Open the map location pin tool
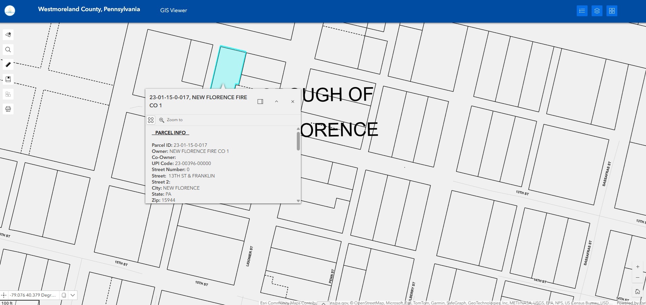Image resolution: width=646 pixels, height=305 pixels. tap(8, 35)
